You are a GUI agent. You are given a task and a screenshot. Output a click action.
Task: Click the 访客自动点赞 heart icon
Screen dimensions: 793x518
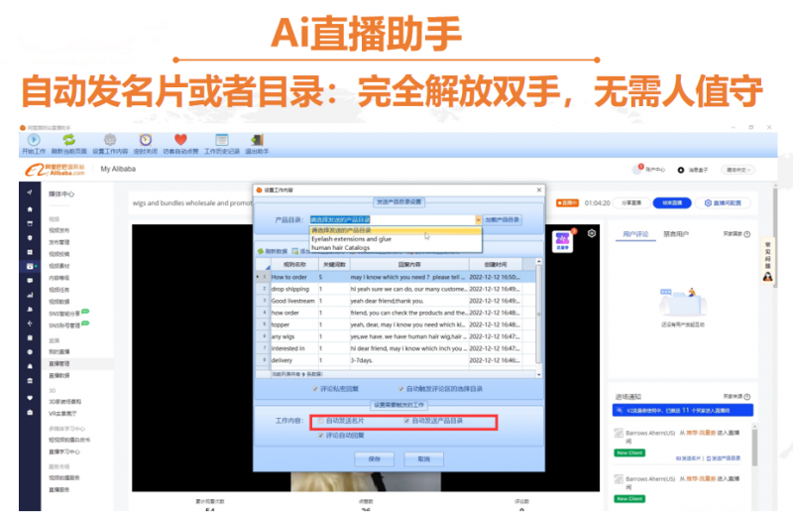click(x=180, y=140)
